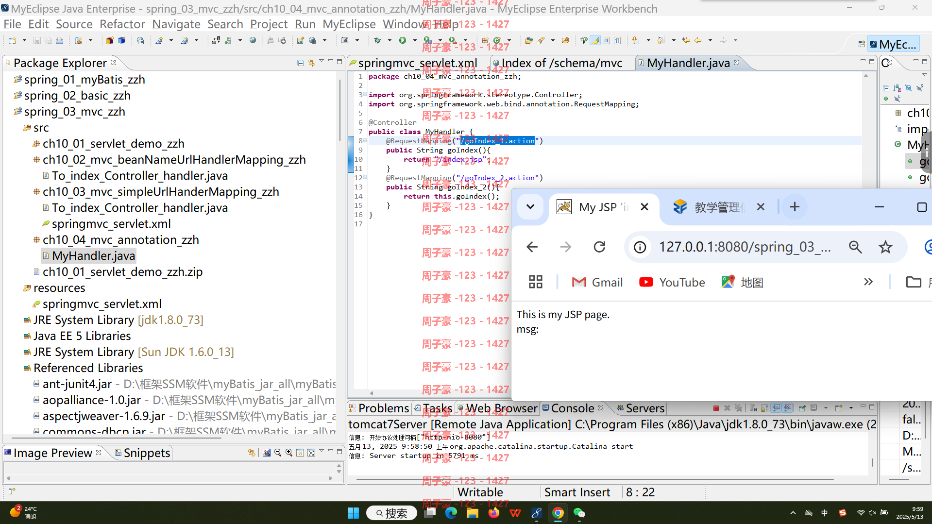This screenshot has height=524, width=932.
Task: Click the Windows search button
Action: click(391, 513)
